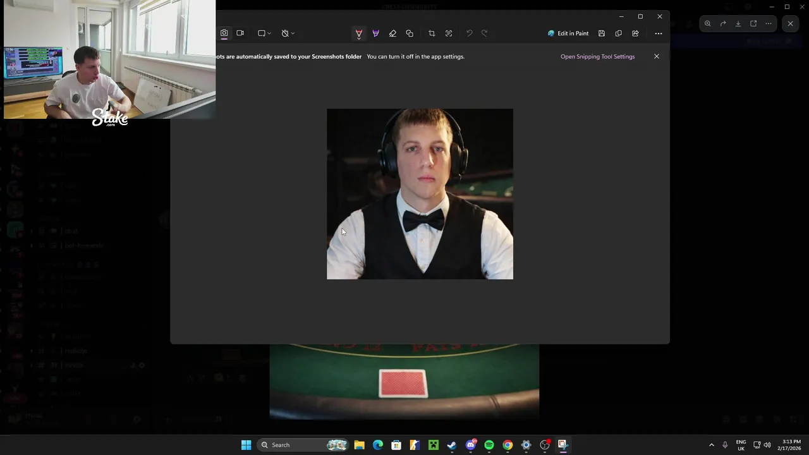Open Microsoft Store from taskbar
809x455 pixels.
[396, 445]
